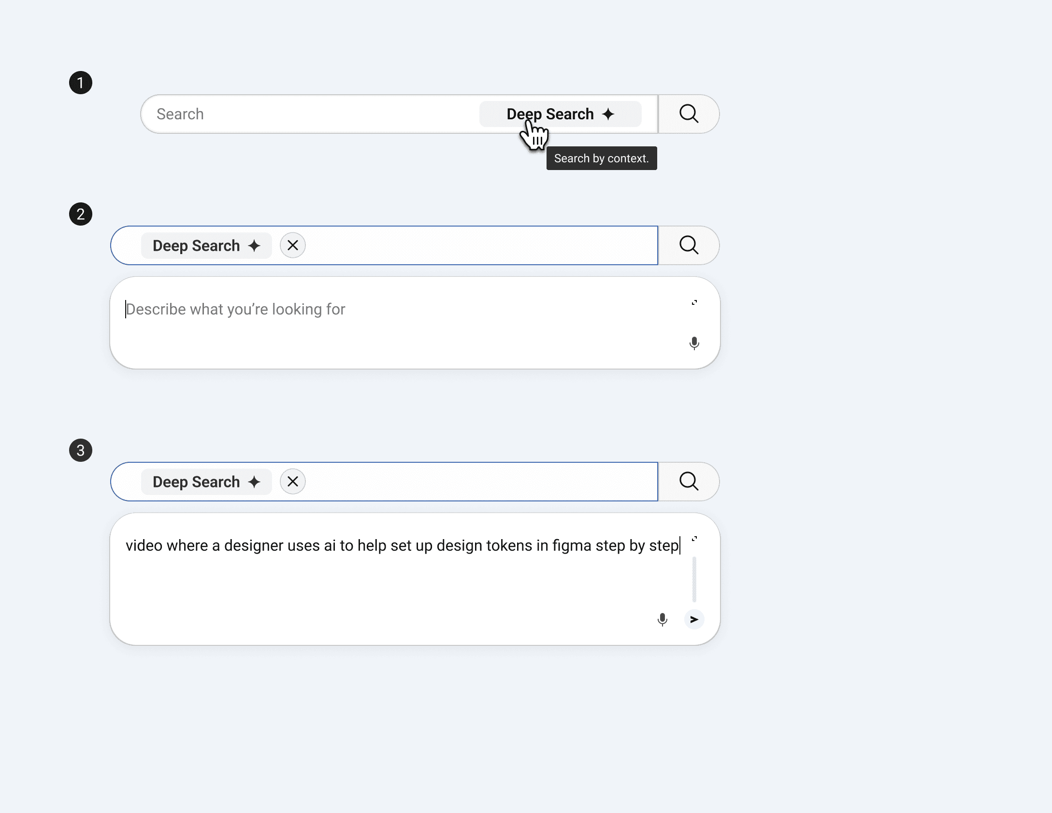Click the 'Search by context.' tooltip
The width and height of the screenshot is (1052, 813).
601,158
